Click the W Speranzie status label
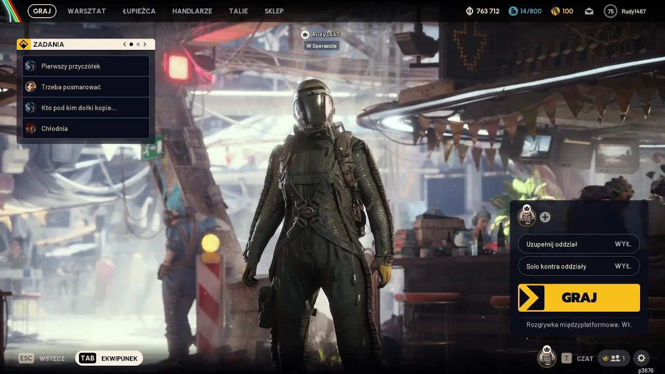665x374 pixels. [322, 46]
